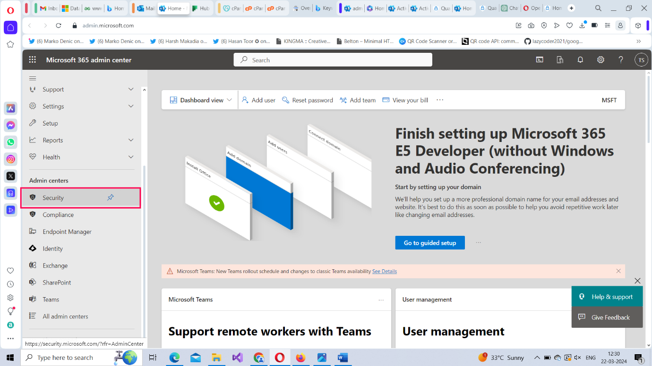The image size is (652, 366).
Task: Reload the page with the browser refresh icon
Action: point(59,25)
